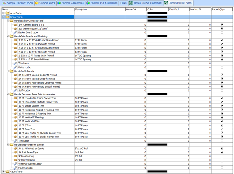Screen dimensions: 234x174
Task: Click the part icon for 9" Flex Flashing
Action: (15, 160)
